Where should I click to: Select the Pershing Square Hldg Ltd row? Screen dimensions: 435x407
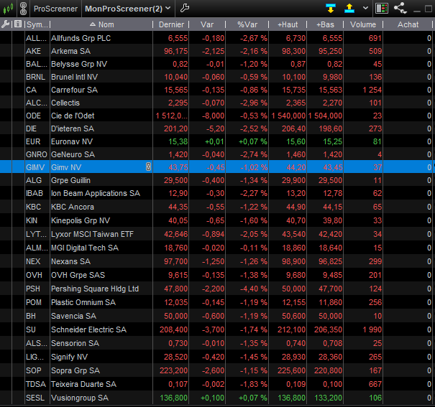click(216, 289)
